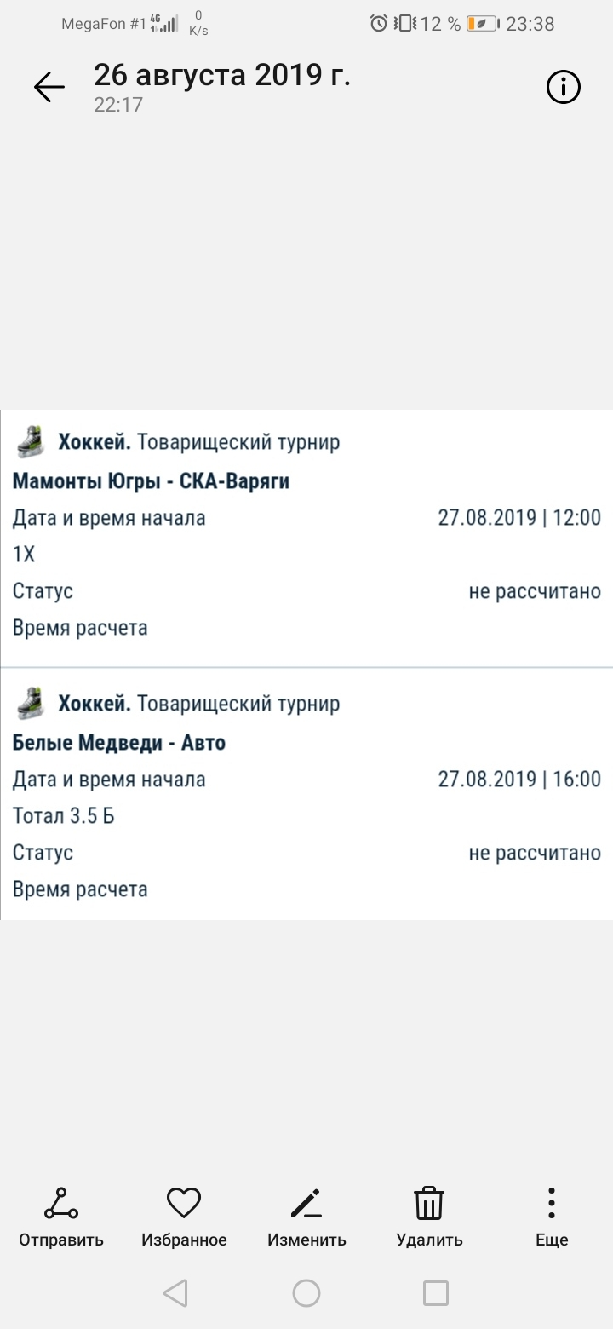The height and width of the screenshot is (1329, 613).
Task: Open image info details icon
Action: point(563,87)
